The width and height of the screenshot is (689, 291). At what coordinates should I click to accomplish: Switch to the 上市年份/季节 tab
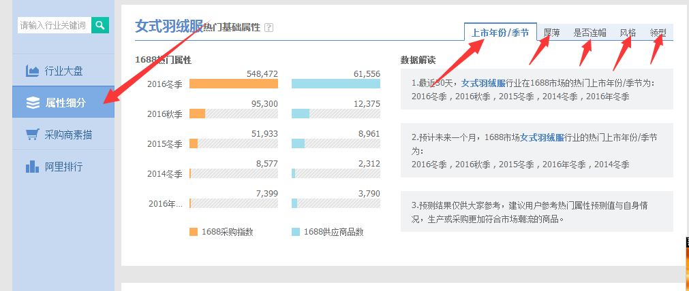[500, 32]
